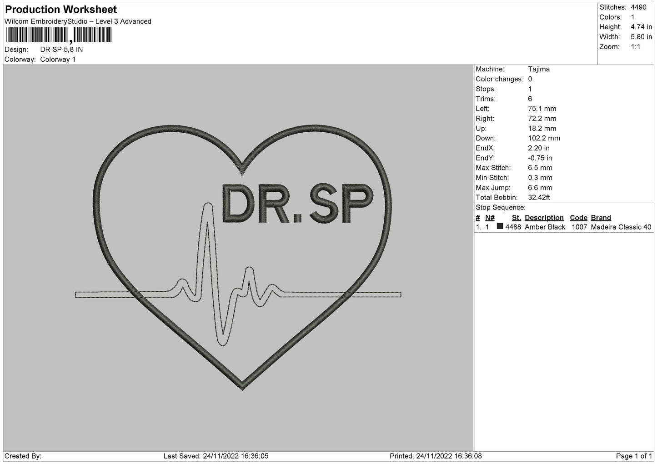Click the 'Code' column header
Image resolution: width=657 pixels, height=464 pixels.
(579, 218)
